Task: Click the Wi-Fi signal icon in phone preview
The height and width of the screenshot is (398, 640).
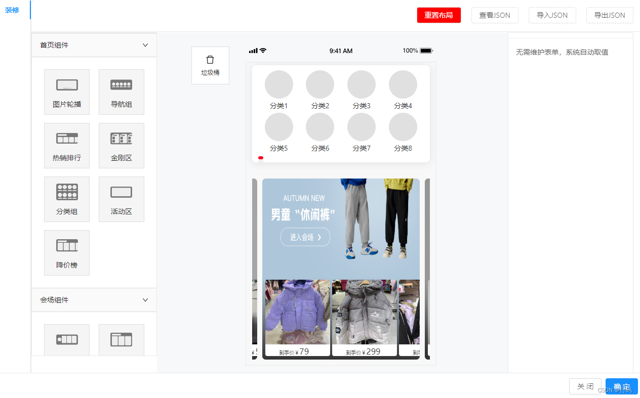Action: point(263,51)
